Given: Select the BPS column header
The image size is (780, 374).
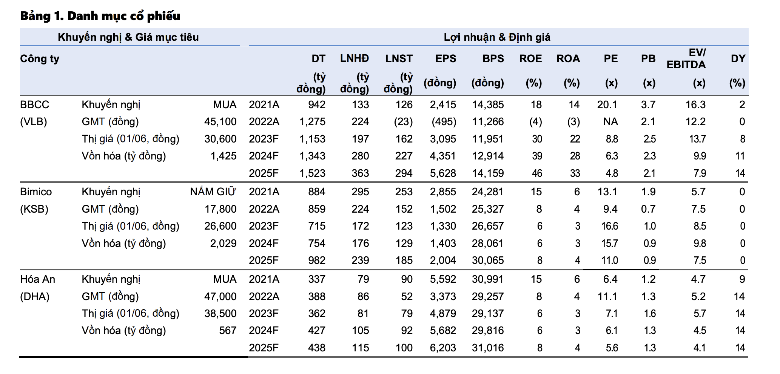Looking at the screenshot, I should [493, 59].
